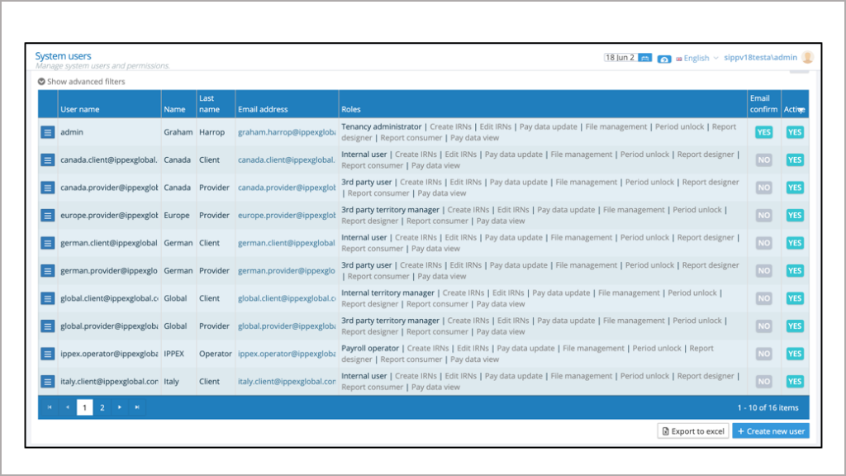
Task: Toggle Email confirm NO for global.client
Action: click(763, 298)
